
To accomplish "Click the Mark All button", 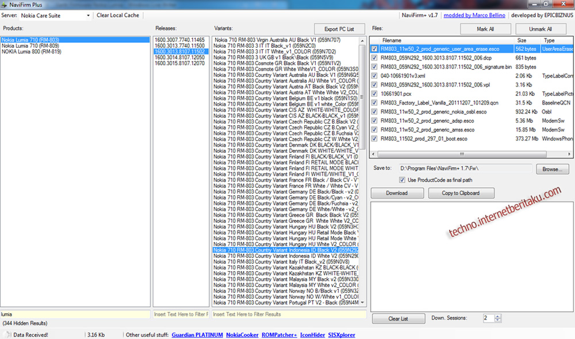I will tap(485, 29).
